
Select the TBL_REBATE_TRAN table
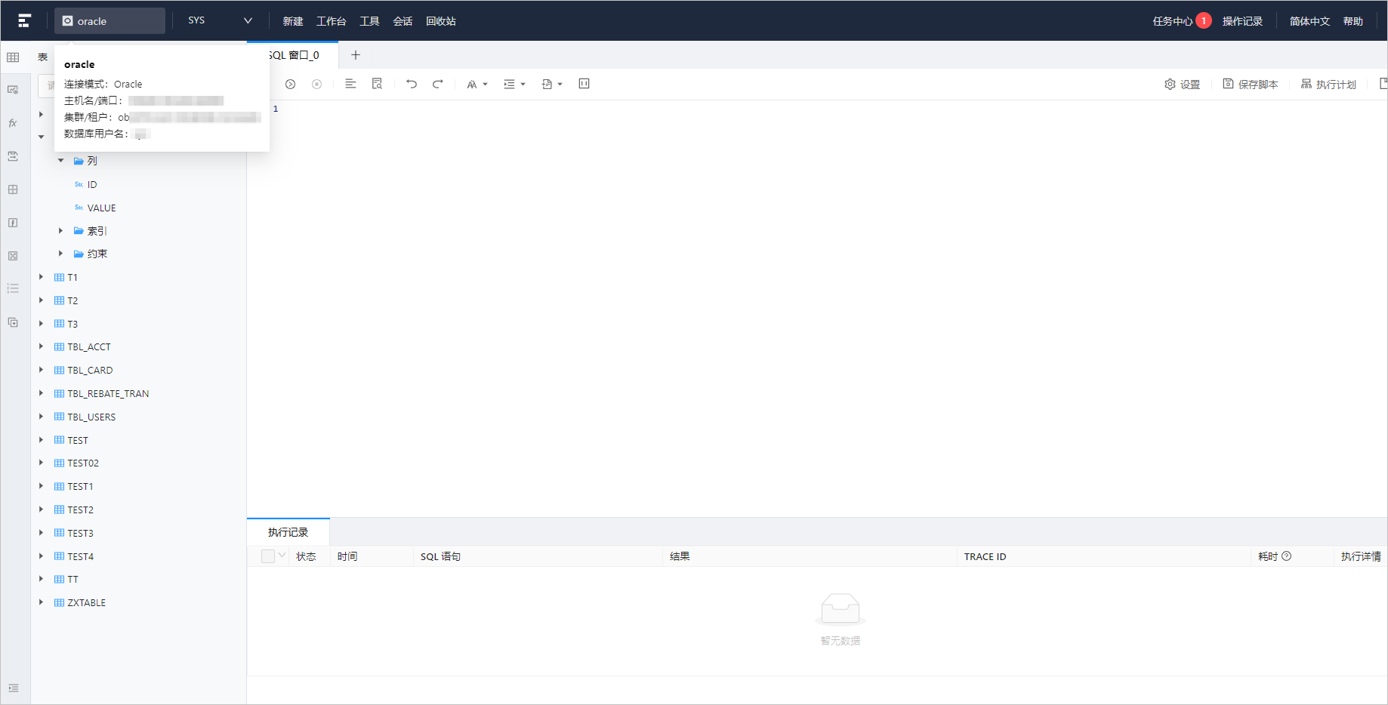[x=108, y=393]
